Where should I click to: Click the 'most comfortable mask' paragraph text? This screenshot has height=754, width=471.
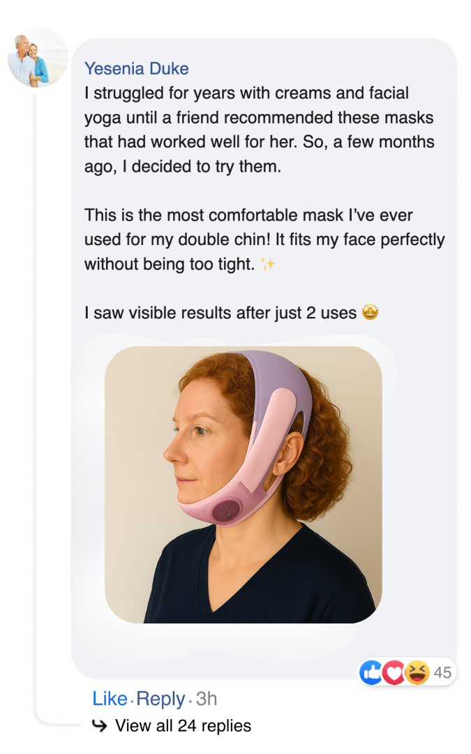264,239
